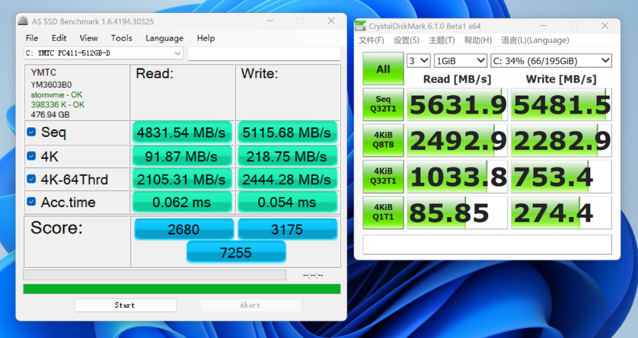Click the Read [MB/s] column header
Viewport: 638px width, 338px height.
click(x=457, y=79)
